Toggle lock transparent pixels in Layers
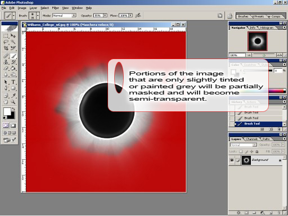This screenshot has height=216, width=288. coord(241,151)
